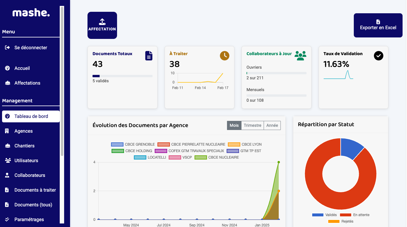Toggle CBCE LYON legend series

pyautogui.click(x=245, y=144)
